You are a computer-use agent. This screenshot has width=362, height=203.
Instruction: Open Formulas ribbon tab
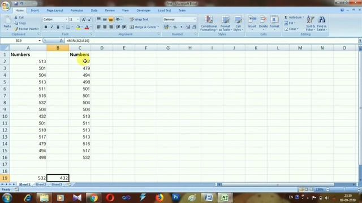tap(77, 10)
